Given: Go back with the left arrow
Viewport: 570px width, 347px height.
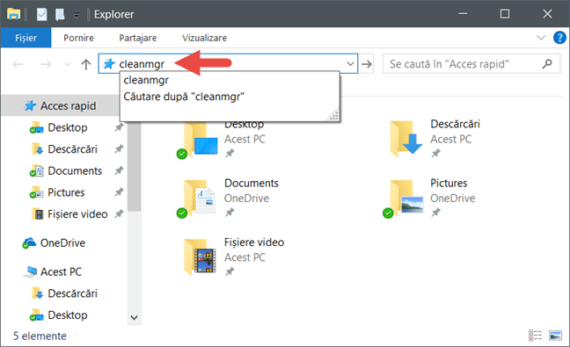Looking at the screenshot, I should 18,64.
